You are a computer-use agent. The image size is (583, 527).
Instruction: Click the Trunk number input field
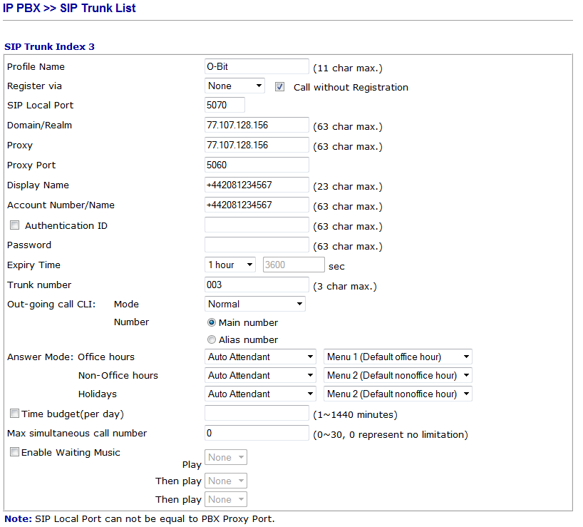(x=257, y=285)
